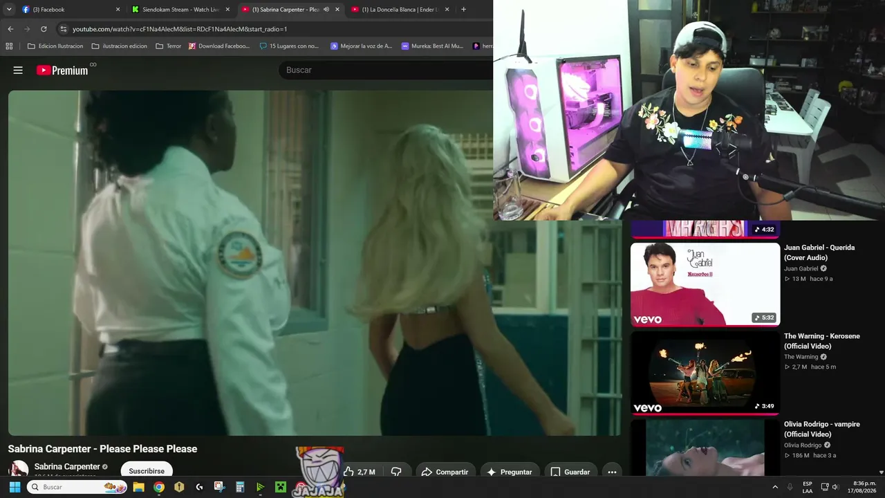This screenshot has height=498, width=885.
Task: Open the Mureka Best AI Music bookmark
Action: pos(432,46)
